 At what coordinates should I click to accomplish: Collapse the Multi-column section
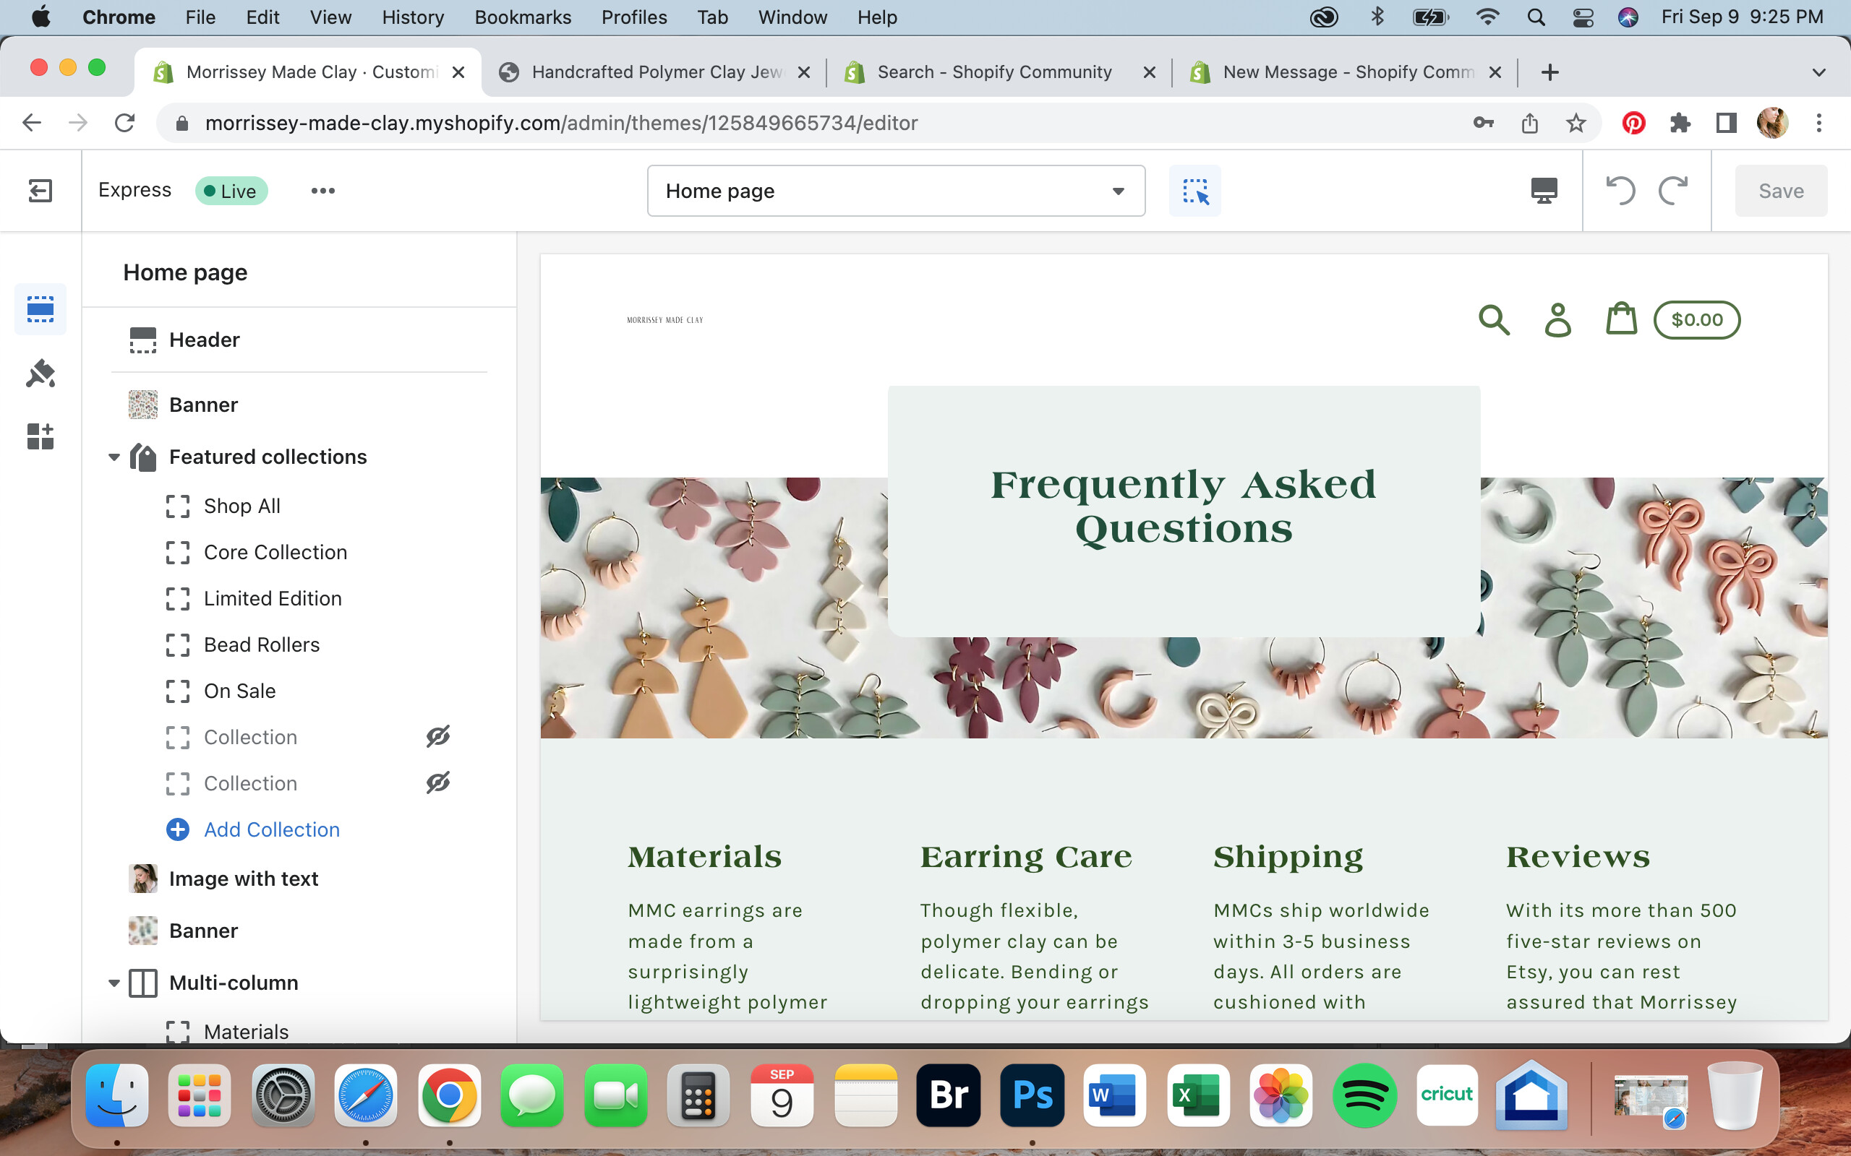114,983
